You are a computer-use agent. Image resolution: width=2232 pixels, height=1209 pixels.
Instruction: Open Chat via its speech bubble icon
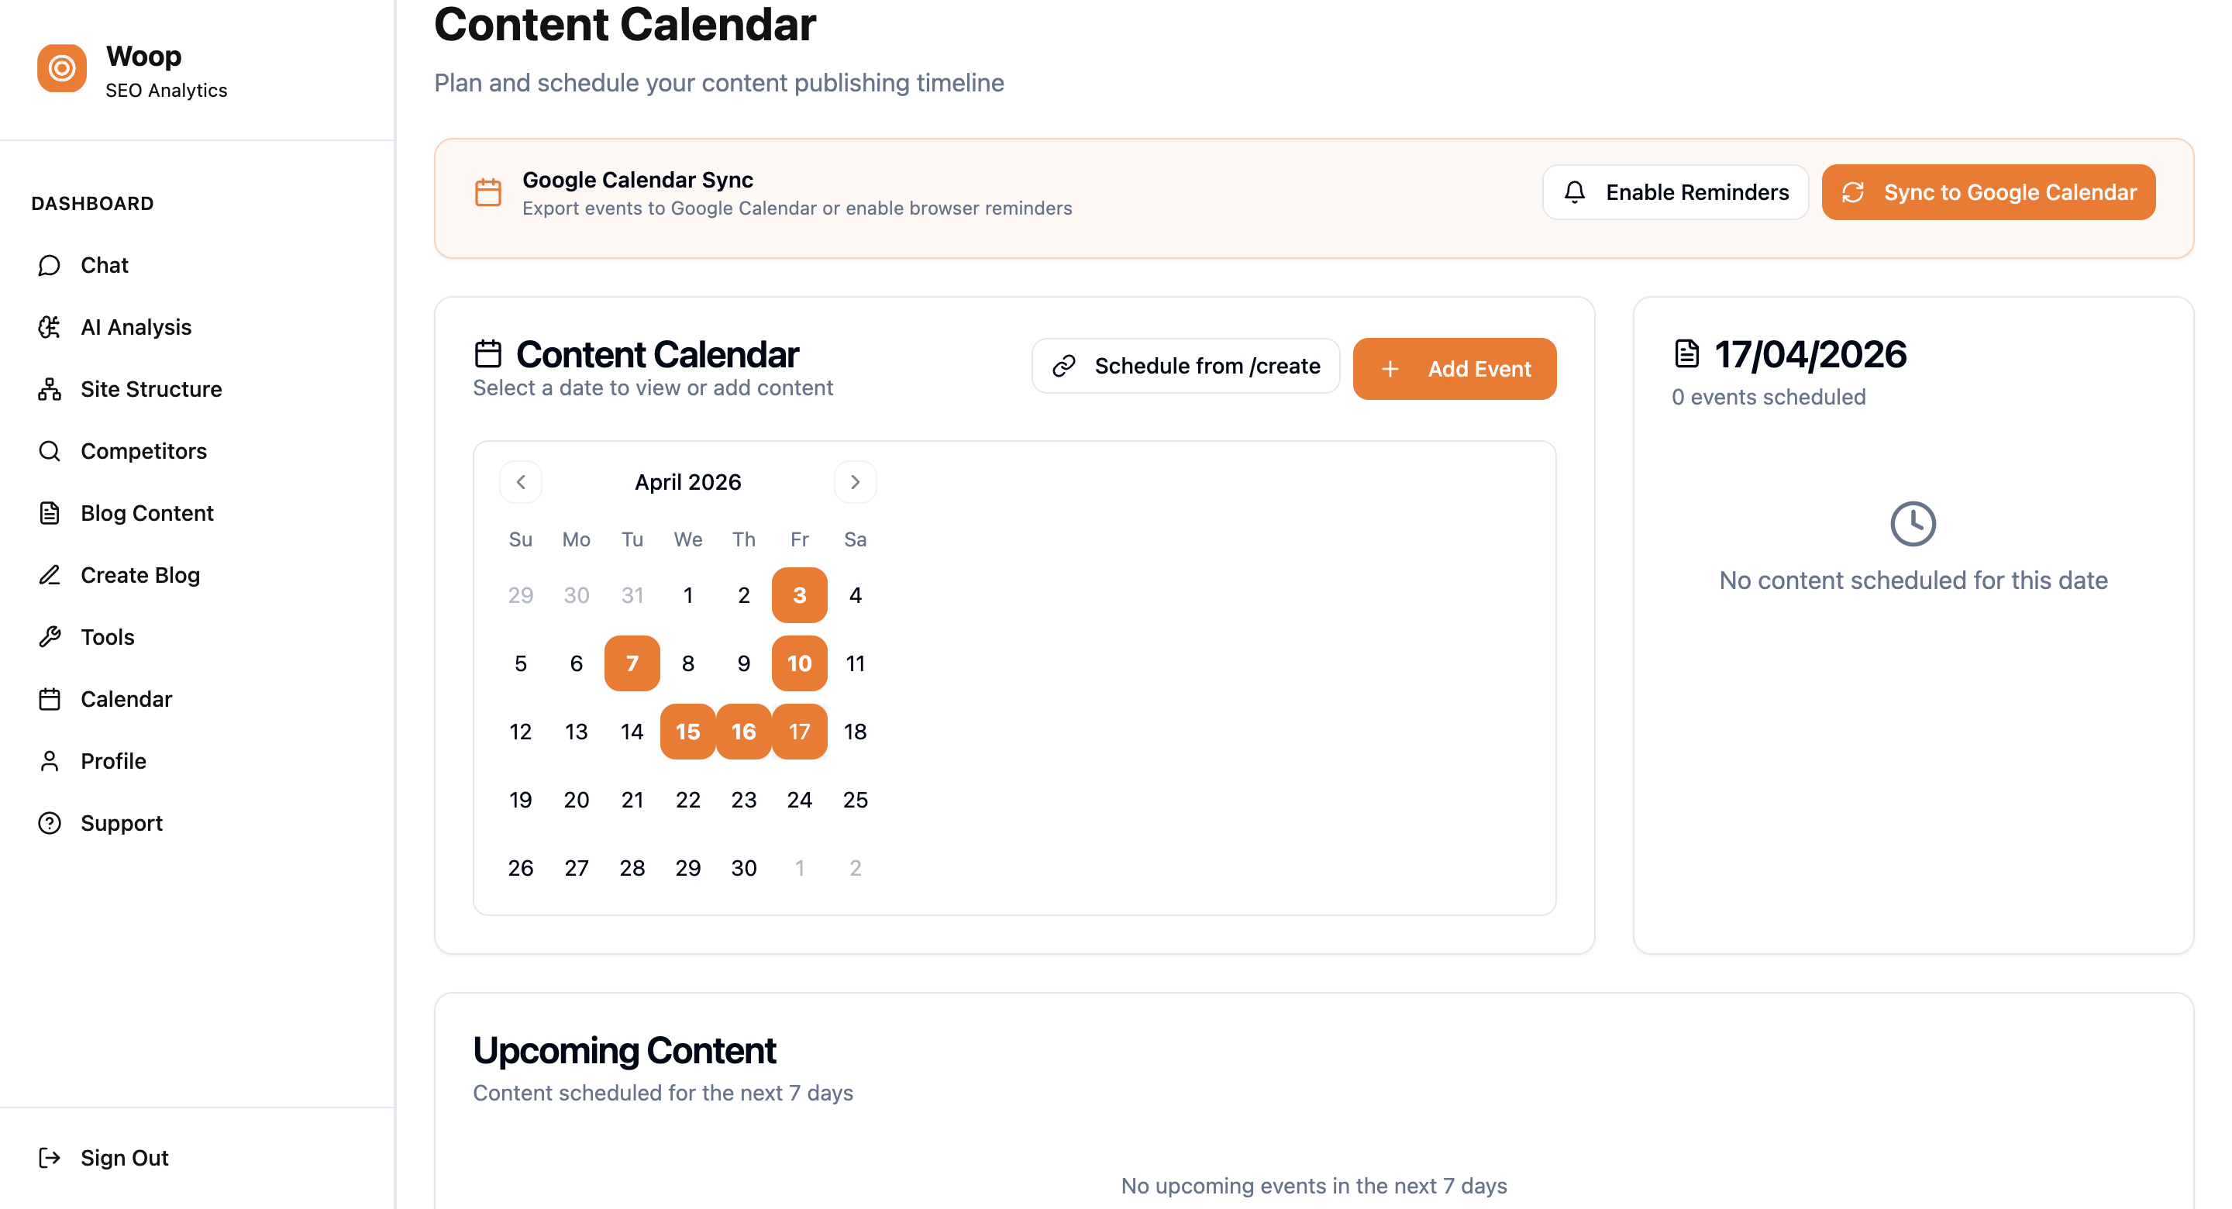[50, 265]
